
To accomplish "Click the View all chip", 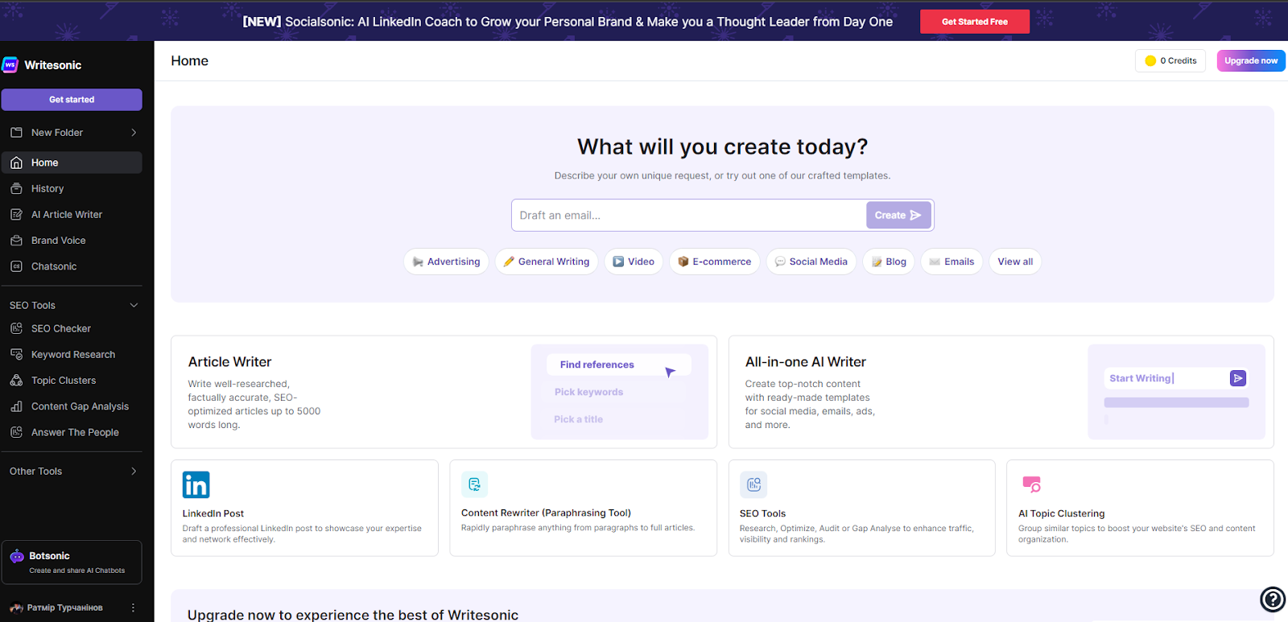I will point(1015,262).
